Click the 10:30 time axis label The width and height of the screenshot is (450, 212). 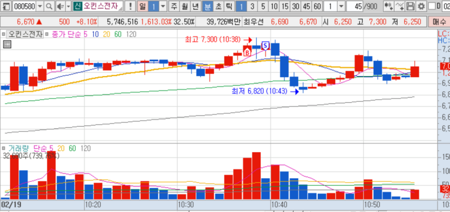pyautogui.click(x=186, y=205)
